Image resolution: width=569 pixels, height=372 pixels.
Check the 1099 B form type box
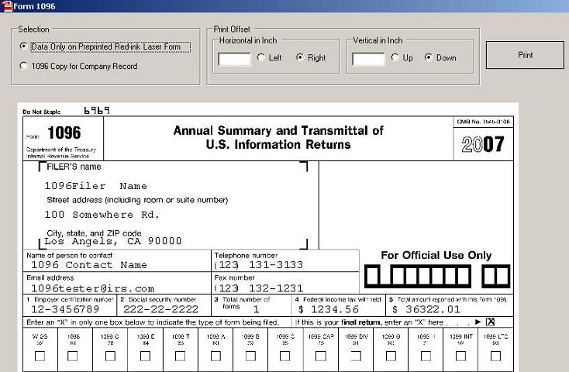coord(250,356)
